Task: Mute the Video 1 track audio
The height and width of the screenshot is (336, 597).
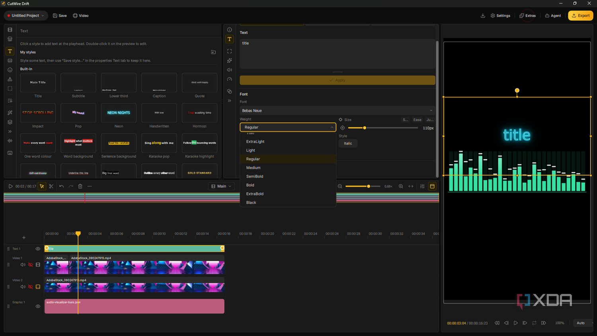Action: pyautogui.click(x=23, y=265)
